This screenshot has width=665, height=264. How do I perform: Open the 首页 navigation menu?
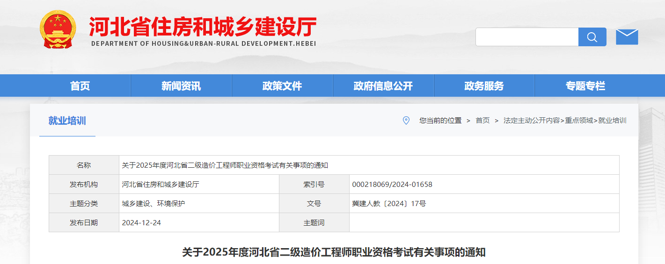pos(80,86)
